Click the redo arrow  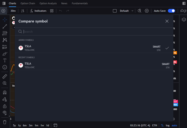point(68,11)
